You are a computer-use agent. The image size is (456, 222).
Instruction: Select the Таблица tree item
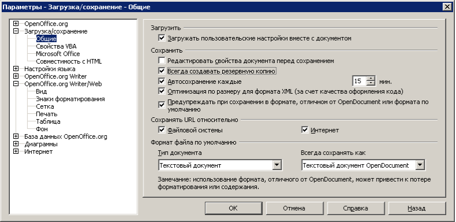(x=48, y=122)
